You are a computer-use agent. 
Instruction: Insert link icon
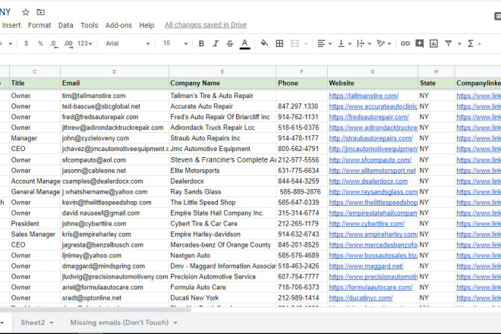pyautogui.click(x=405, y=43)
